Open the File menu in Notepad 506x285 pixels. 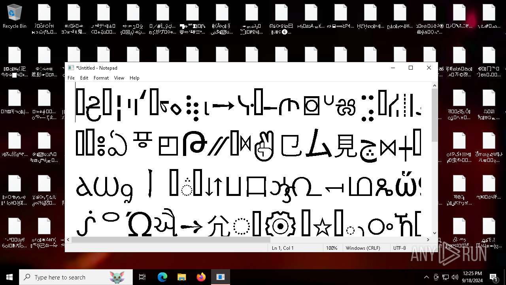71,78
